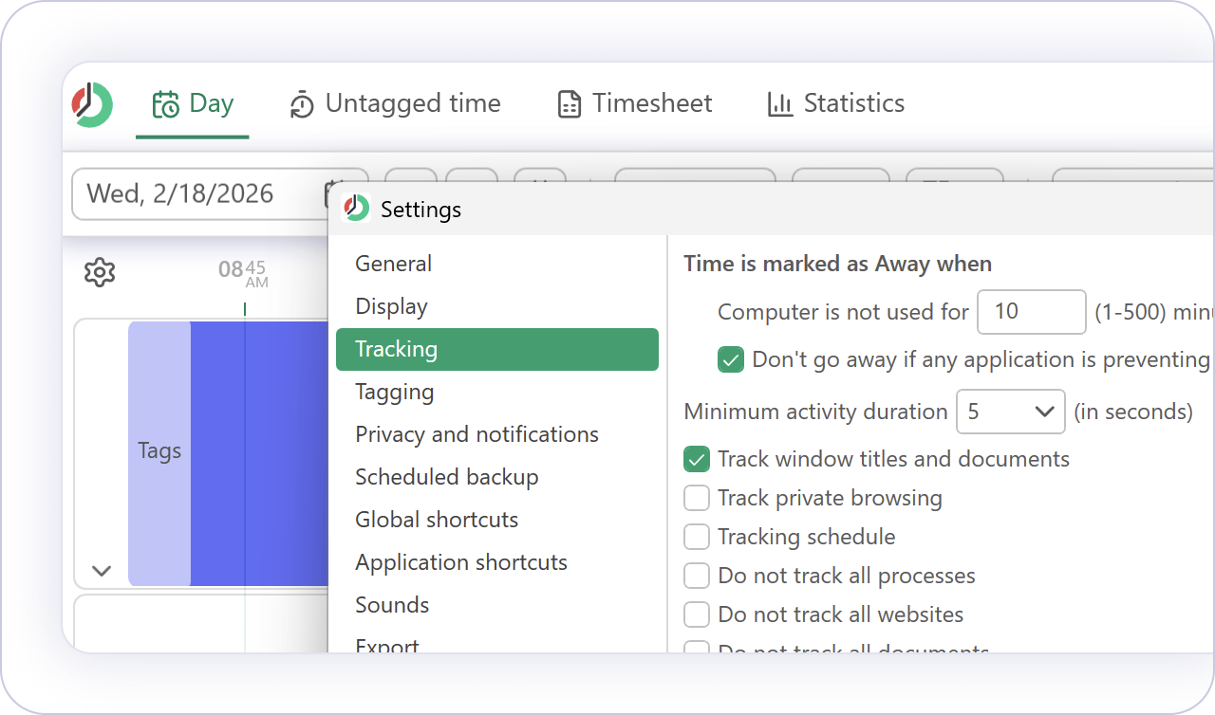Viewport: 1215px width, 715px height.
Task: Click the Statistics bar chart icon
Action: [780, 104]
